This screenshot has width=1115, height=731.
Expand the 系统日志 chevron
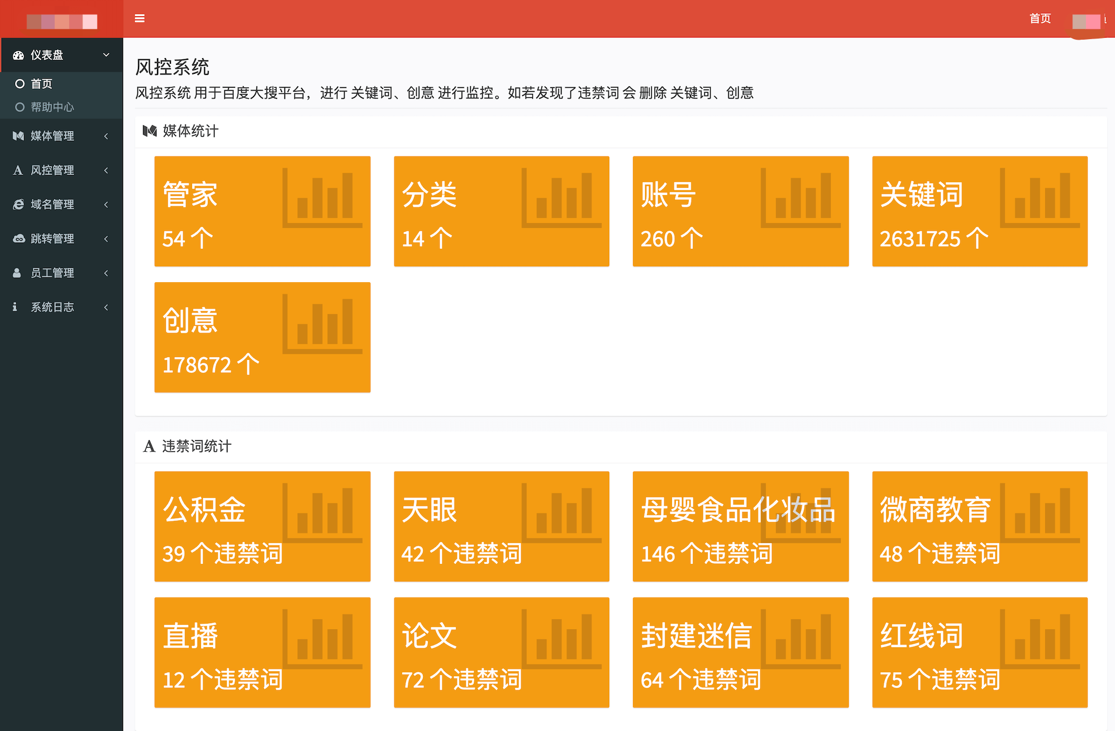pyautogui.click(x=106, y=307)
